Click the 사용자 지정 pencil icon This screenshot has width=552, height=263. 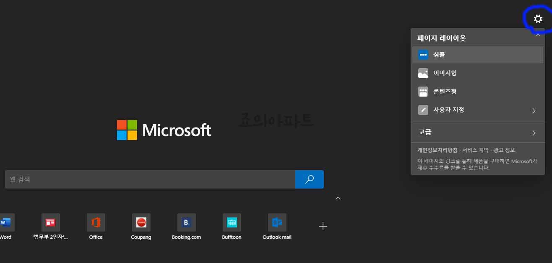point(423,110)
